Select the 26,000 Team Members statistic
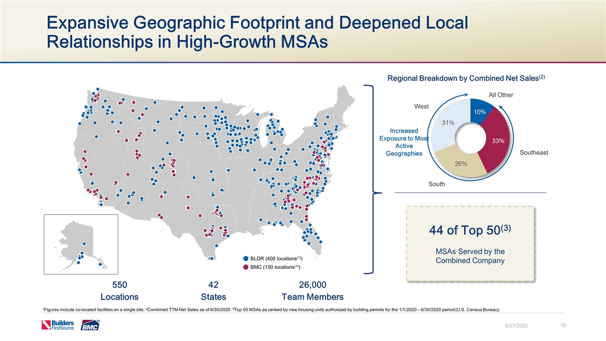The width and height of the screenshot is (606, 341). click(x=312, y=290)
